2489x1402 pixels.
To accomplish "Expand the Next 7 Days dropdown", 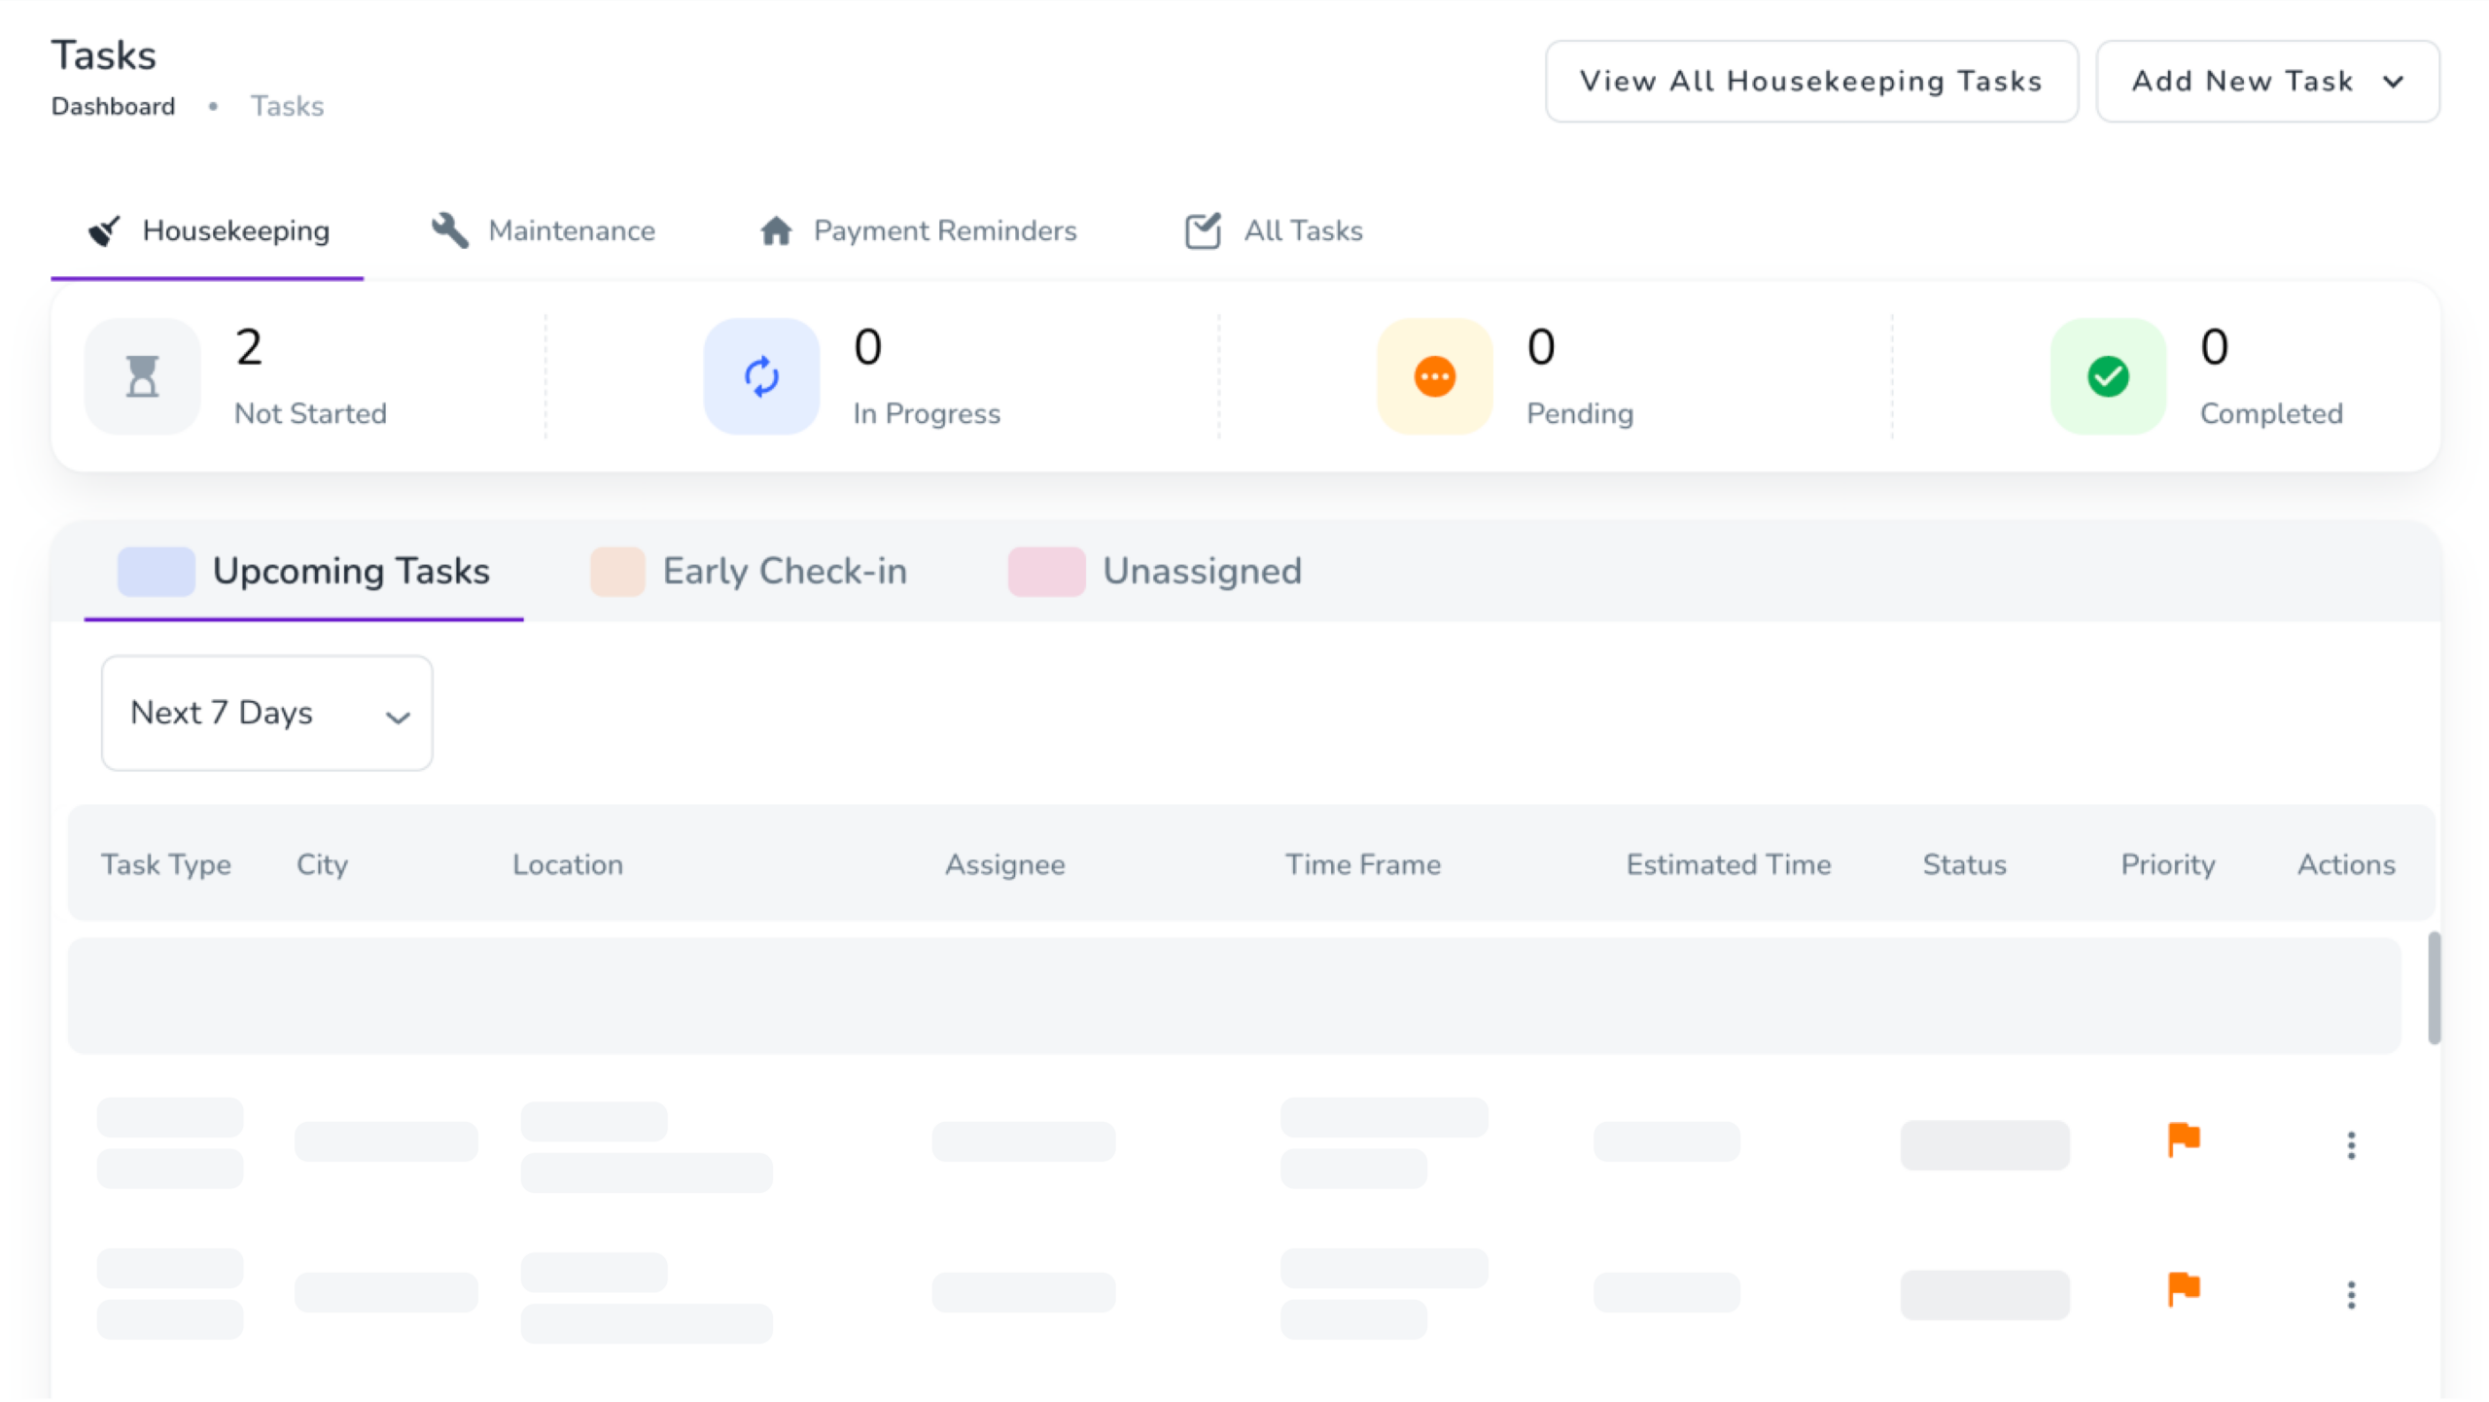I will (267, 713).
